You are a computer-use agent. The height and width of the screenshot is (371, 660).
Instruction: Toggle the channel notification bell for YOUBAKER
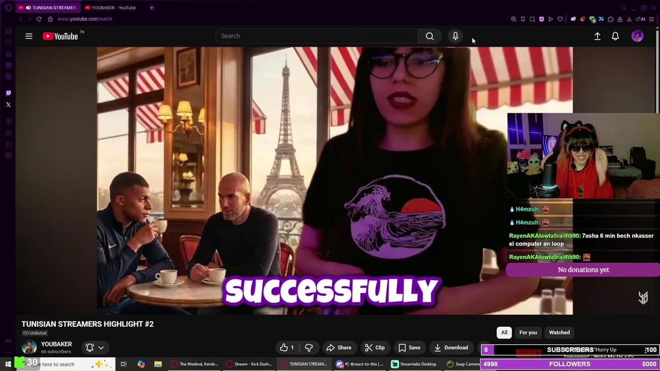pyautogui.click(x=90, y=348)
